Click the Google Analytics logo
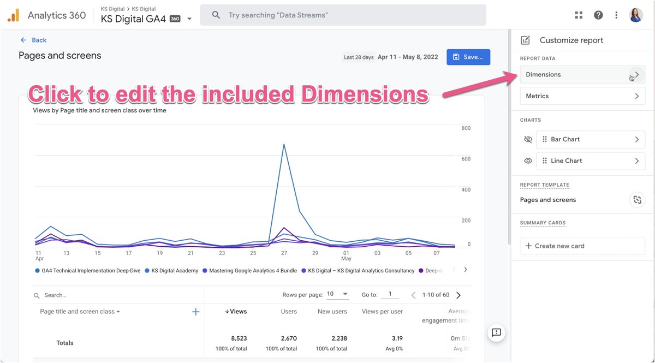The width and height of the screenshot is (655, 363). point(14,15)
